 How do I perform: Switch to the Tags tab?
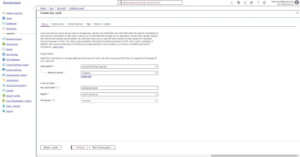pos(88,24)
